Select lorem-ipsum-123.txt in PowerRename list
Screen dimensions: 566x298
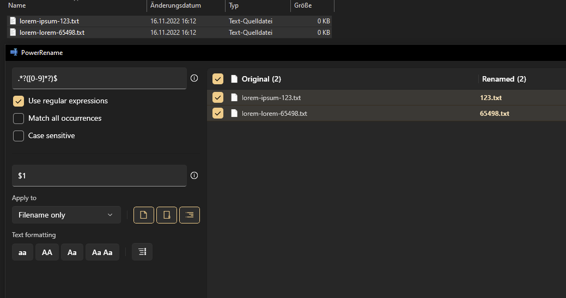pos(271,98)
